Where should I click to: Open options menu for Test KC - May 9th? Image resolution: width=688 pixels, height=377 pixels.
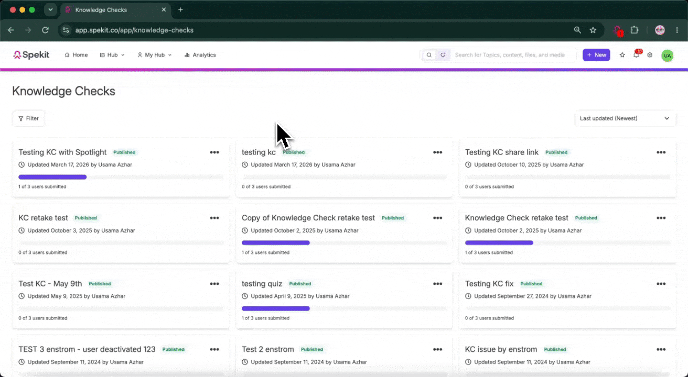[x=214, y=284]
